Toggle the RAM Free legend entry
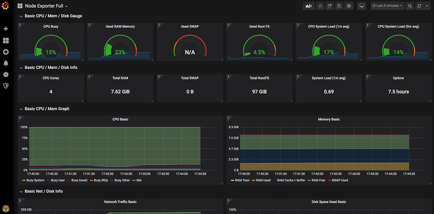This screenshot has height=214, width=434. [x=316, y=180]
